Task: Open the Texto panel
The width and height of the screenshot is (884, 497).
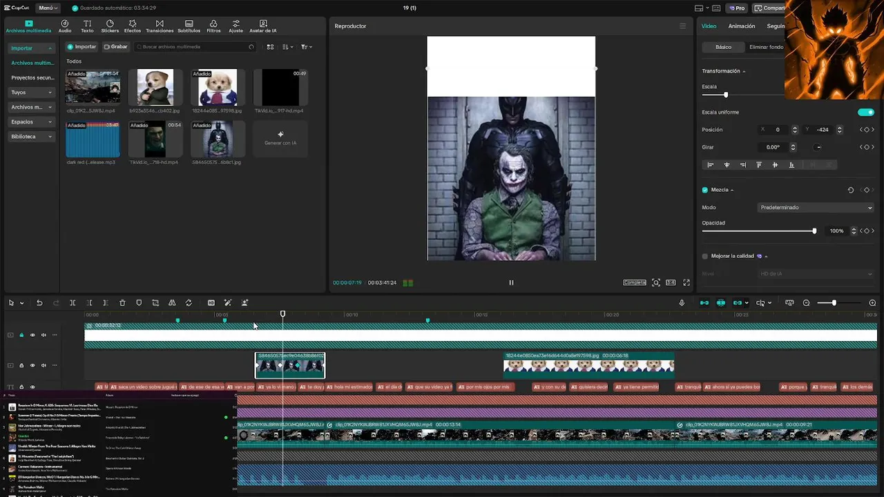Action: (87, 26)
